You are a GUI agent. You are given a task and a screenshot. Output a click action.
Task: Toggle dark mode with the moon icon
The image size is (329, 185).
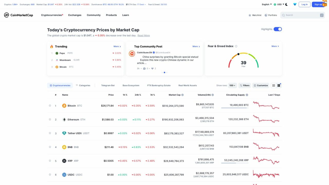pyautogui.click(x=286, y=4)
